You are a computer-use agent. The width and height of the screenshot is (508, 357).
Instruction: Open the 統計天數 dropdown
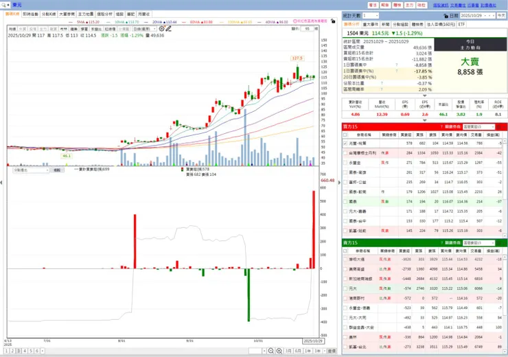pyautogui.click(x=370, y=16)
